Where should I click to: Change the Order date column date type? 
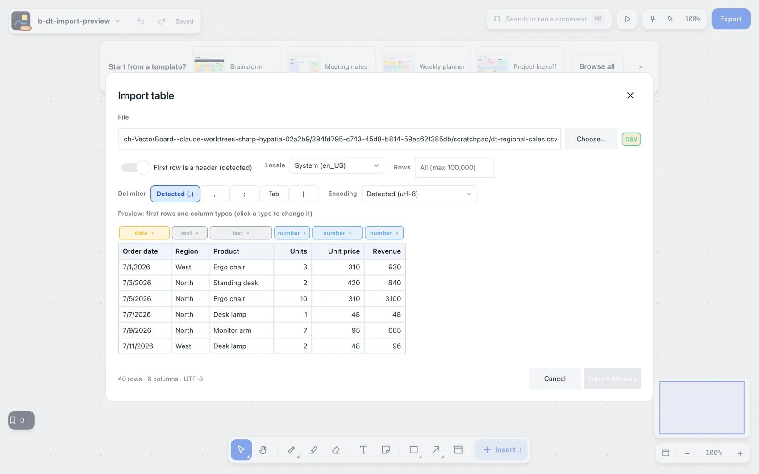(144, 233)
